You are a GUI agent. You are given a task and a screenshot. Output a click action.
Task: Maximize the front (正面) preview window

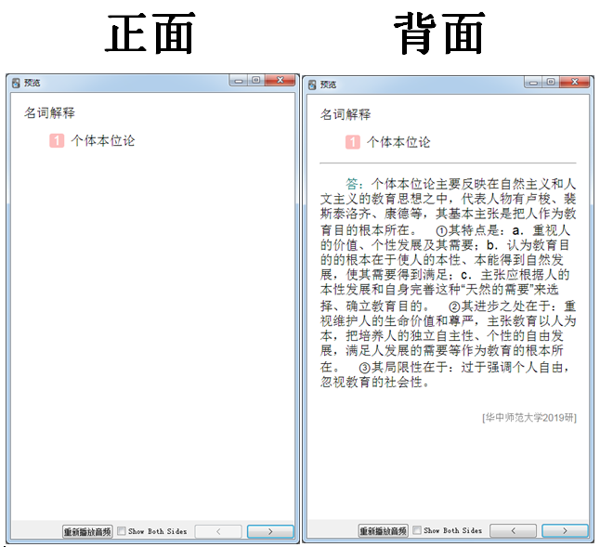(256, 80)
